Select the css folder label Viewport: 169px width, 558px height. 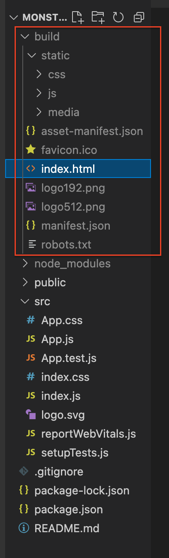click(x=57, y=74)
